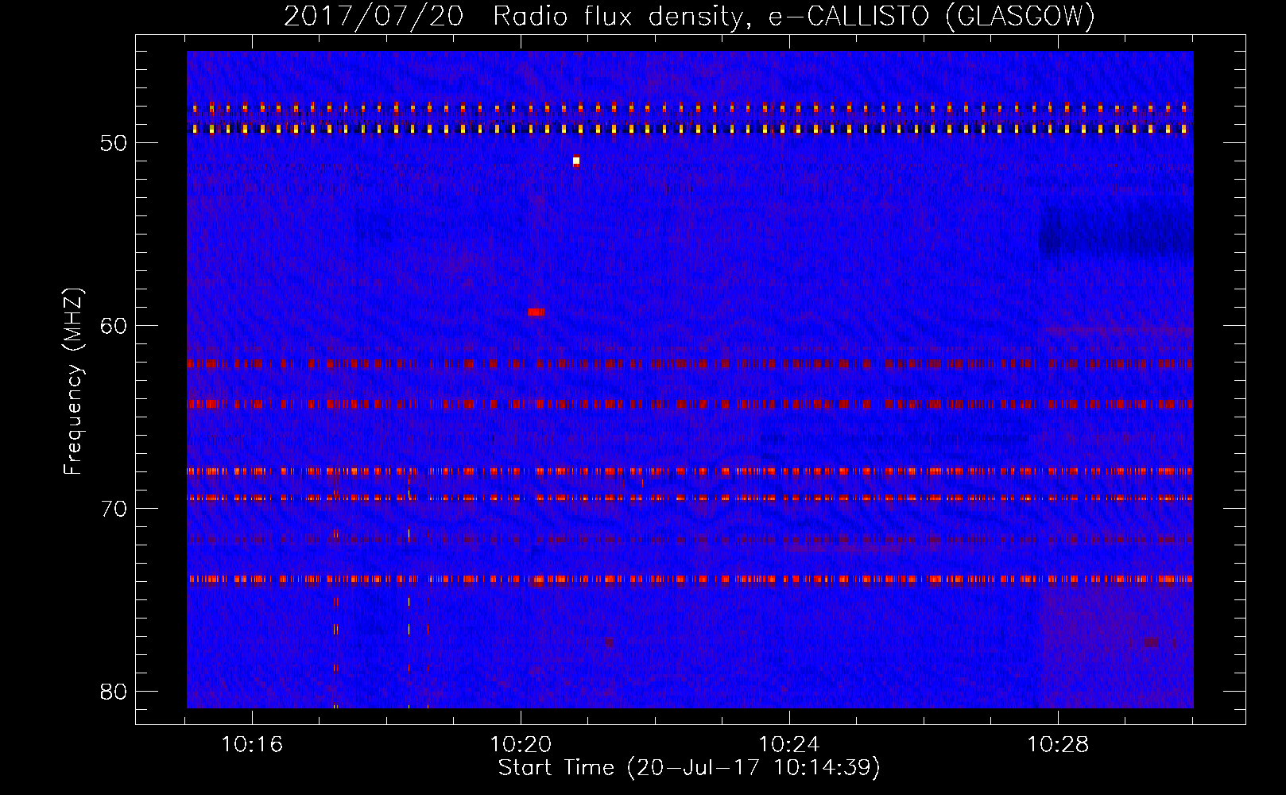1286x795 pixels.
Task: Click the 'Start Time (20-Jul-17 10:14:39)' label
Action: point(689,768)
